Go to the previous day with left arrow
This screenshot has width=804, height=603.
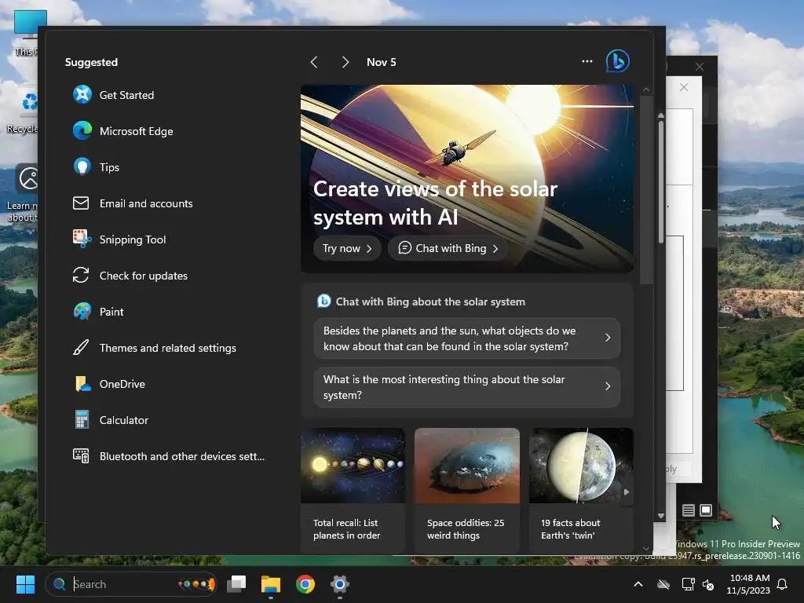pos(314,62)
